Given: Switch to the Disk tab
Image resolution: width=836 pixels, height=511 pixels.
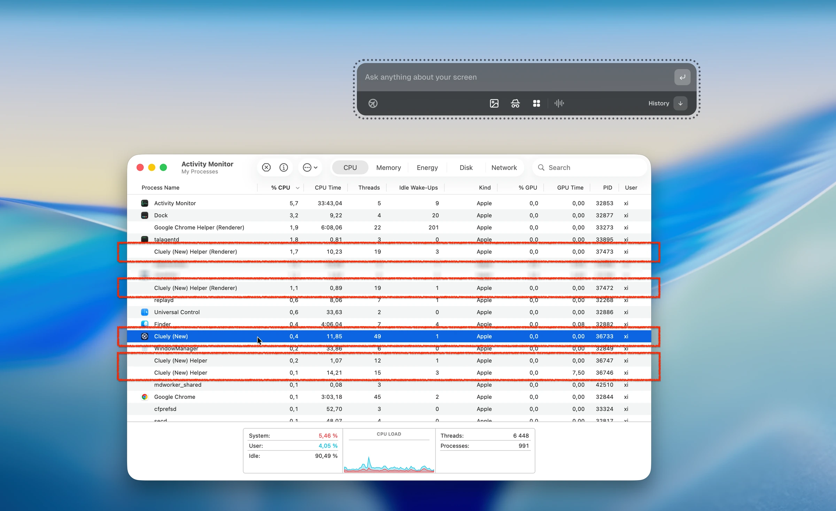Looking at the screenshot, I should pyautogui.click(x=466, y=168).
